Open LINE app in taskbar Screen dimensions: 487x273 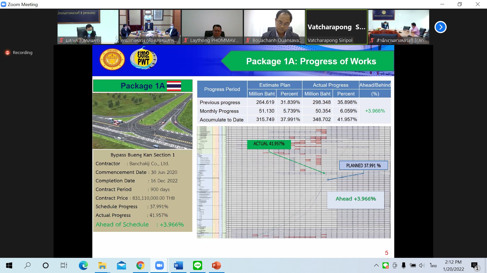(197, 265)
